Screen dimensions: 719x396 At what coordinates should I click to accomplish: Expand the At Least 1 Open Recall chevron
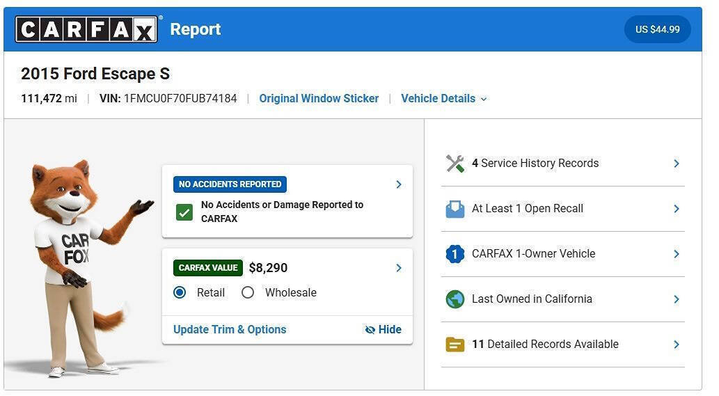677,209
